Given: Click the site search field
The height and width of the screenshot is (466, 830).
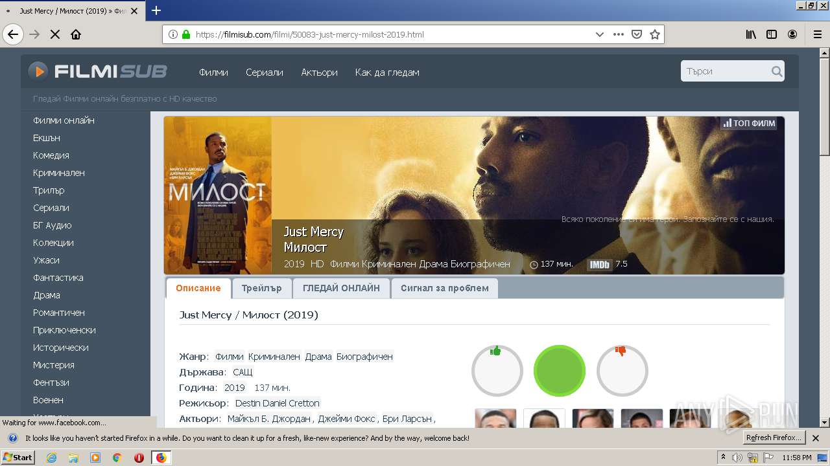Looking at the screenshot, I should click(x=726, y=71).
